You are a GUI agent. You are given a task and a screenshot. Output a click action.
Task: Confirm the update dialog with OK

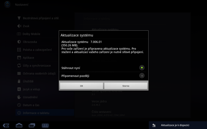pyautogui.click(x=82, y=86)
